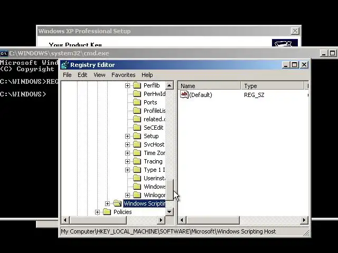The width and height of the screenshot is (338, 253).
Task: Select the Windows Scripting Host tree label
Action: pyautogui.click(x=144, y=203)
